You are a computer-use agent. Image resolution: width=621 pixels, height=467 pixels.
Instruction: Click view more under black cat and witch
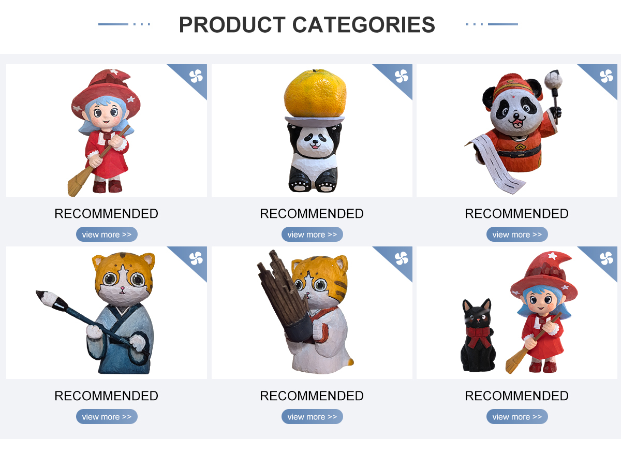click(x=517, y=417)
